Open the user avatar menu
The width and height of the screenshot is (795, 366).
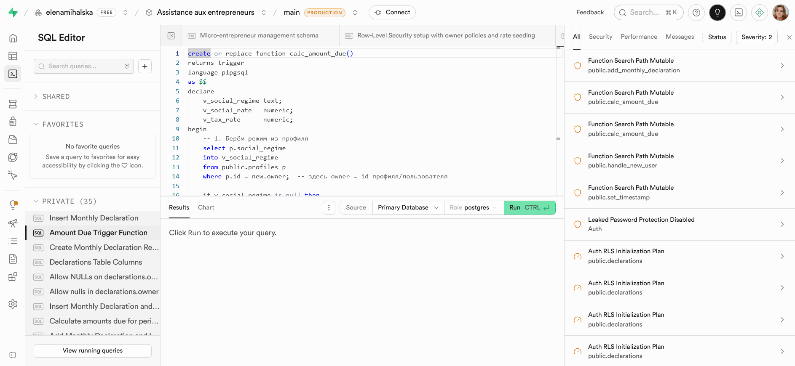[781, 13]
